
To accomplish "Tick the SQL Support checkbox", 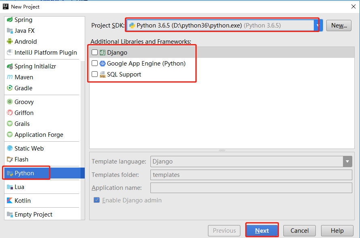I will pos(94,74).
